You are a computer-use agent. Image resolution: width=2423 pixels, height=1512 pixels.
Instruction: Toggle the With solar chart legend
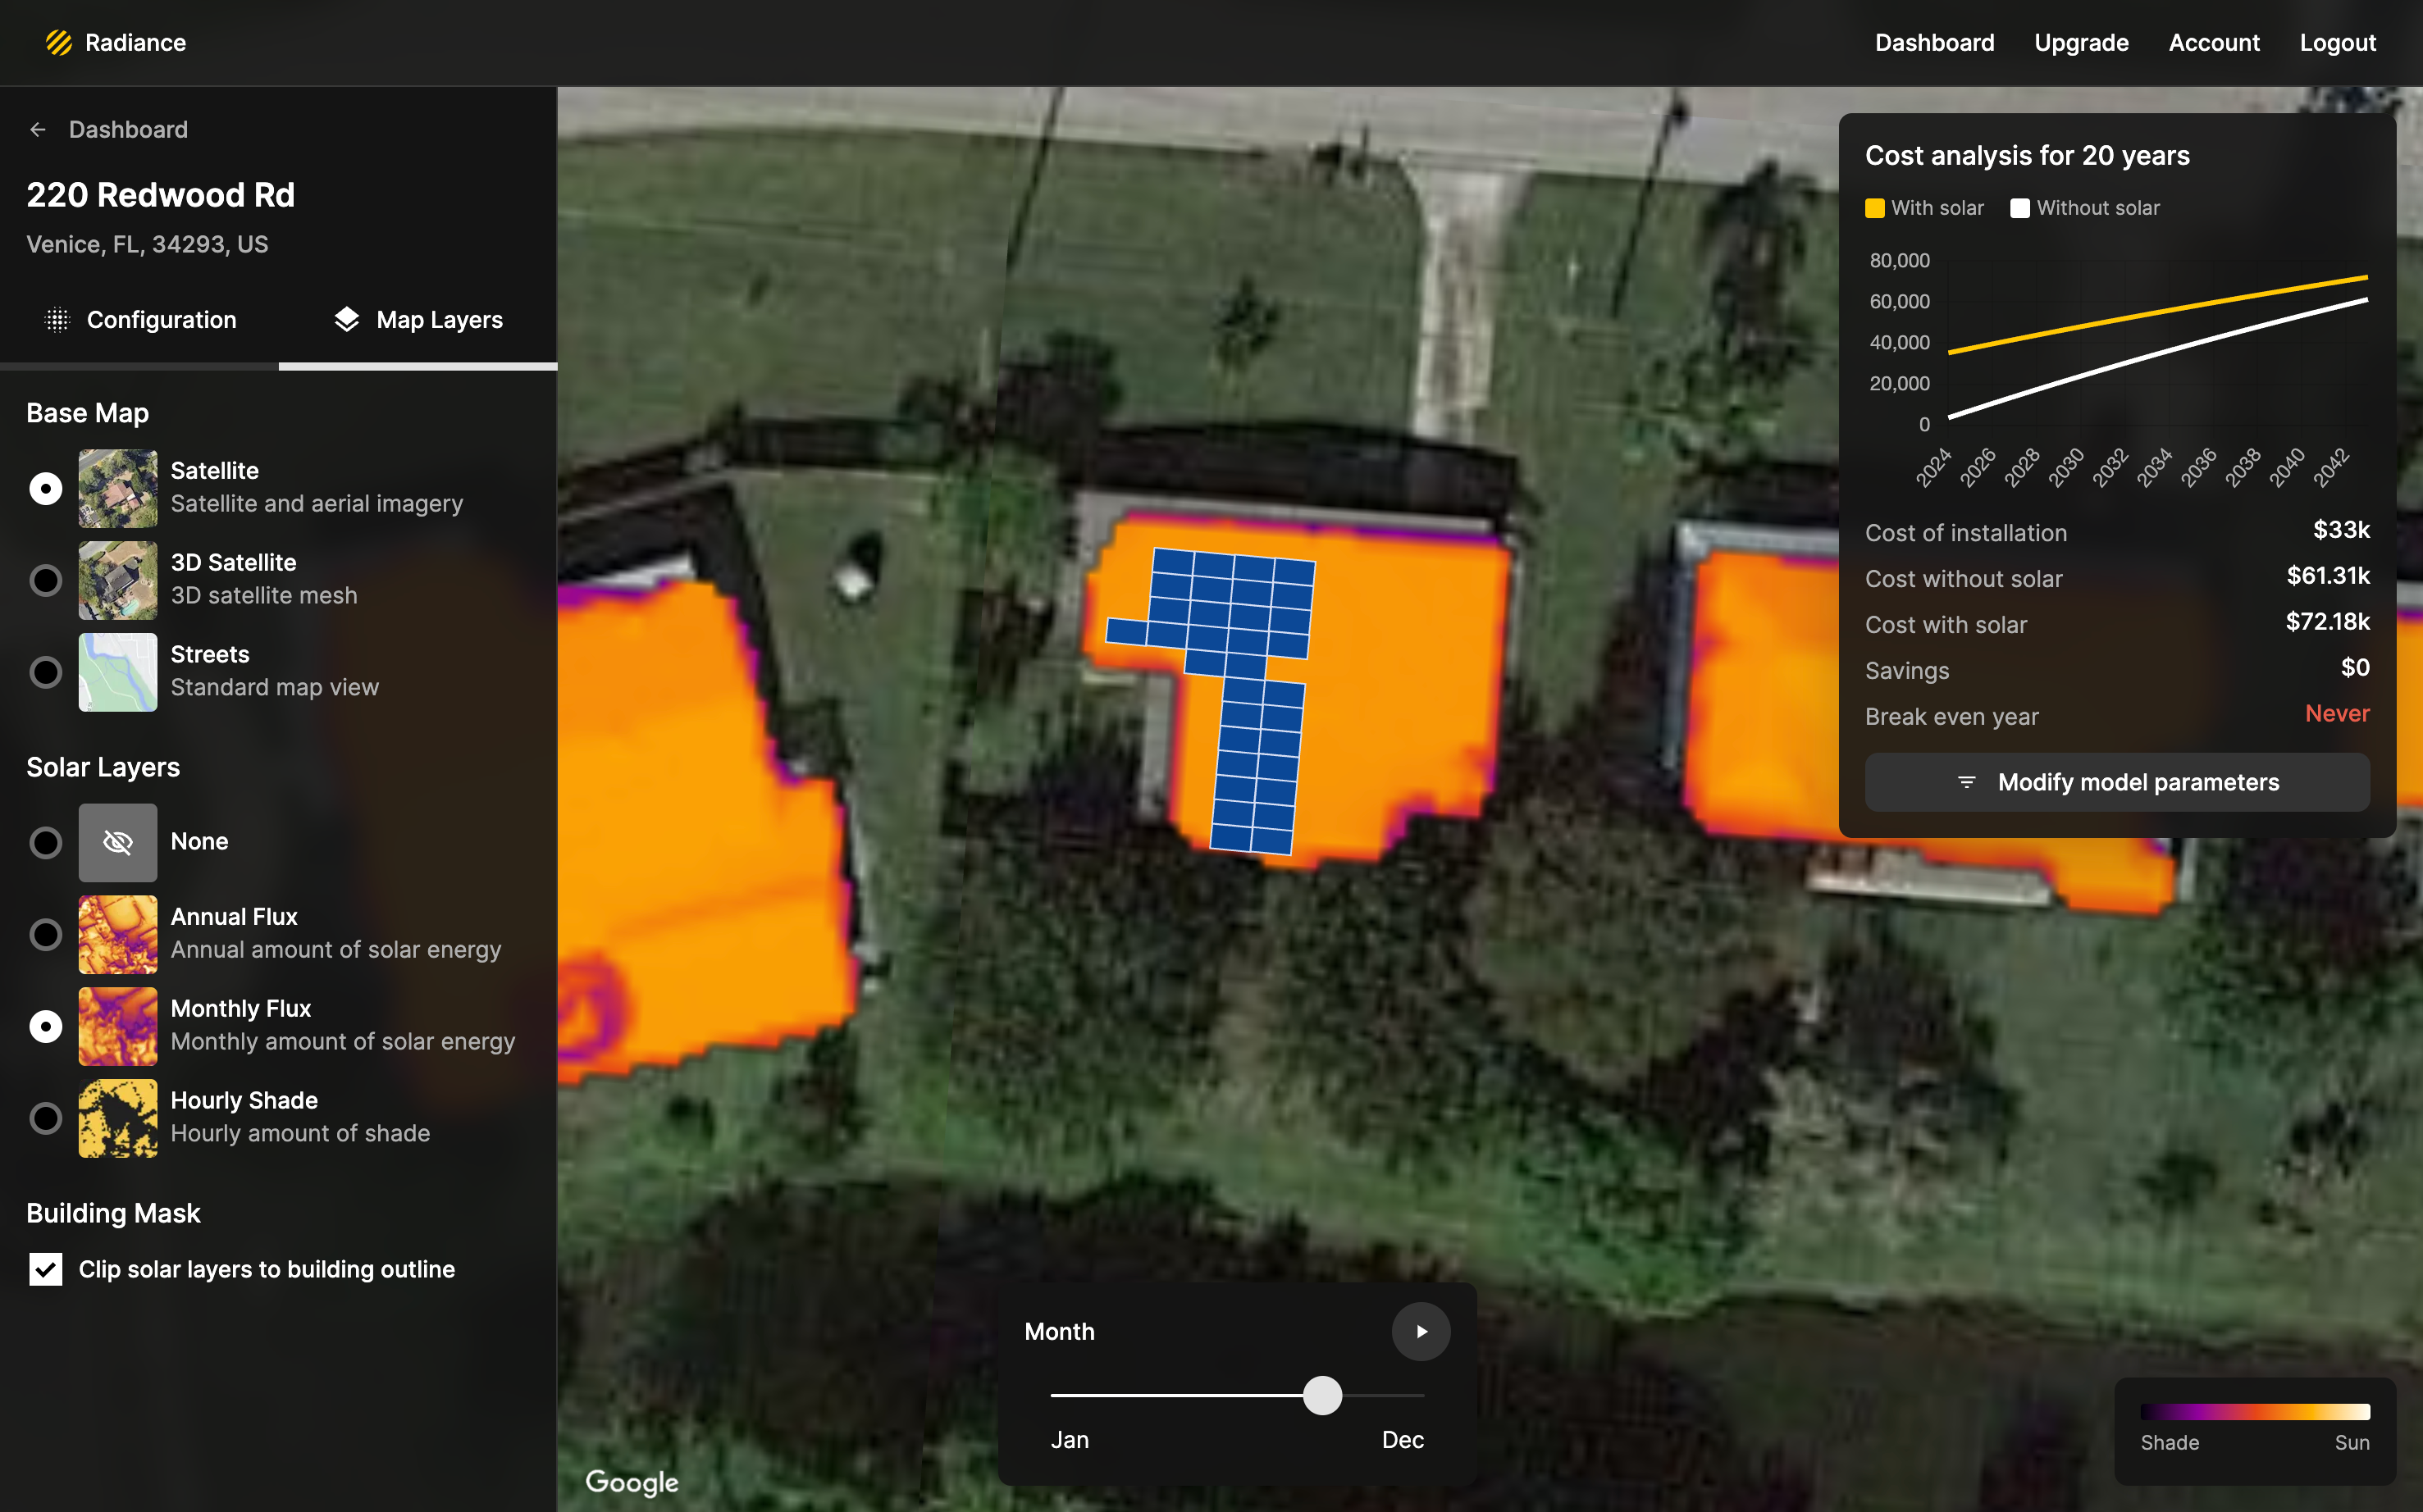coord(1923,208)
